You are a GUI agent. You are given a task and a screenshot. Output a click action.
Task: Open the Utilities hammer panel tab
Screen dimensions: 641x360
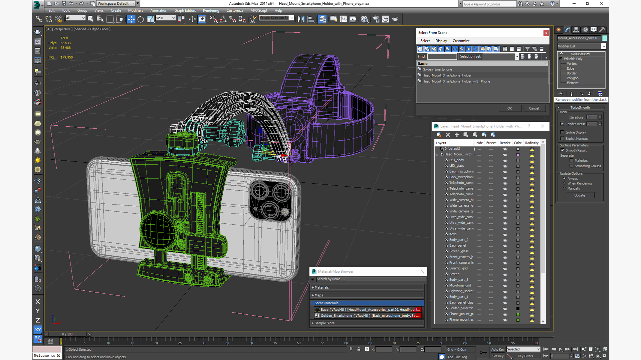(602, 30)
